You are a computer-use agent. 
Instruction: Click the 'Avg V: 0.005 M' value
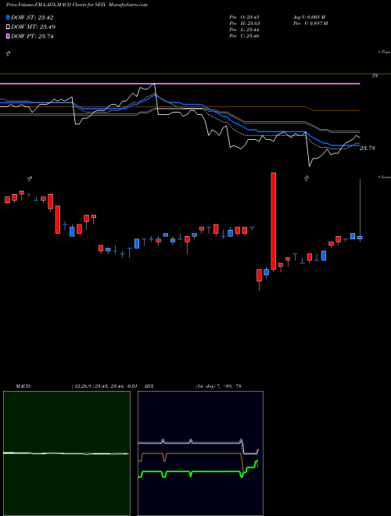pyautogui.click(x=310, y=17)
